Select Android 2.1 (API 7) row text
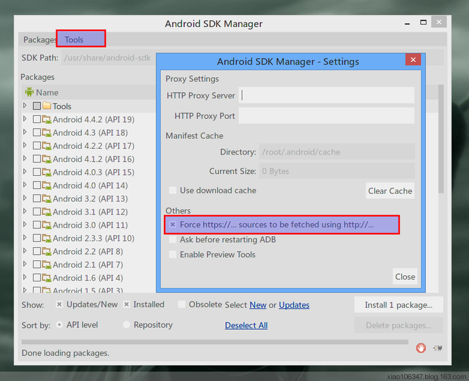469x381 pixels. (88, 265)
